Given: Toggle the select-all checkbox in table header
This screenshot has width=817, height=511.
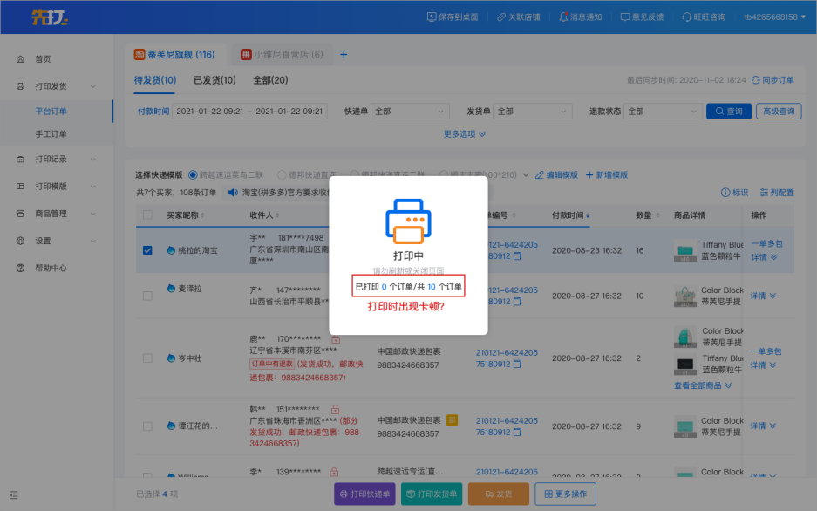Looking at the screenshot, I should (x=147, y=215).
